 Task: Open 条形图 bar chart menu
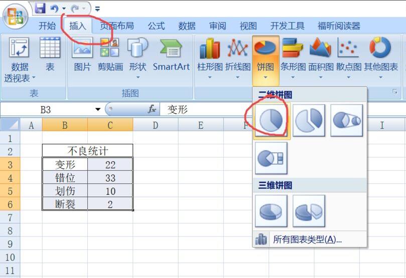293,58
